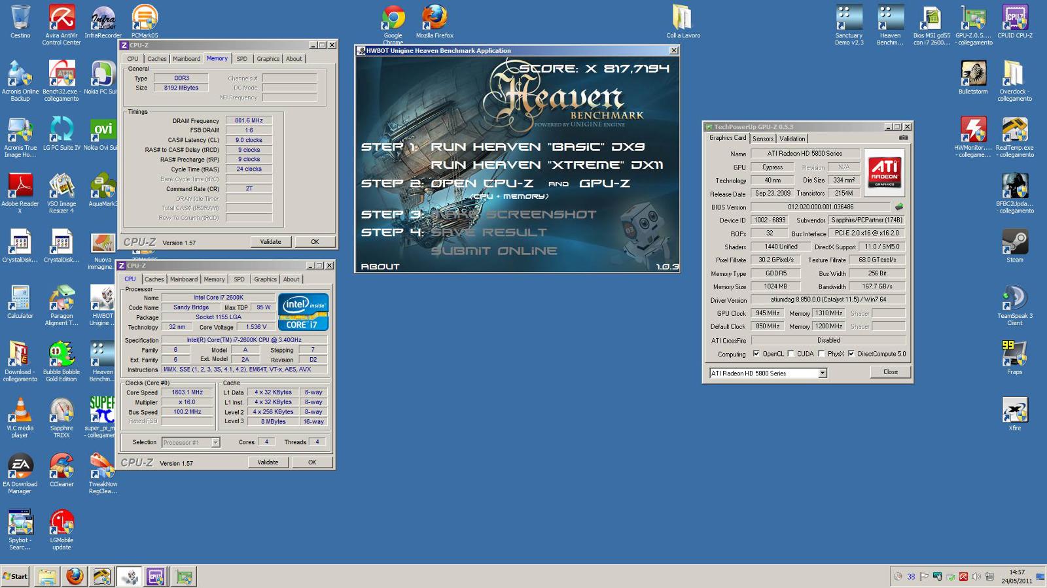This screenshot has width=1047, height=588.
Task: Toggle the CUDA checkbox in GPU-Z
Action: (790, 354)
